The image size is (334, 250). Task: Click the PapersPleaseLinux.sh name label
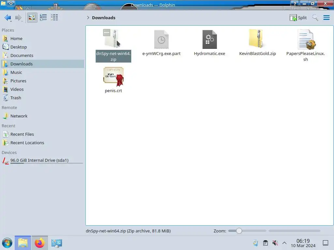pyautogui.click(x=305, y=56)
